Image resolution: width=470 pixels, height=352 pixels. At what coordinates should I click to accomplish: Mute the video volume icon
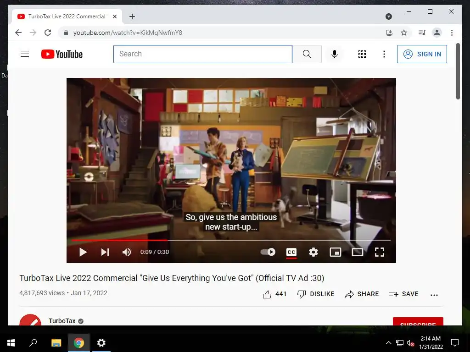tap(127, 252)
